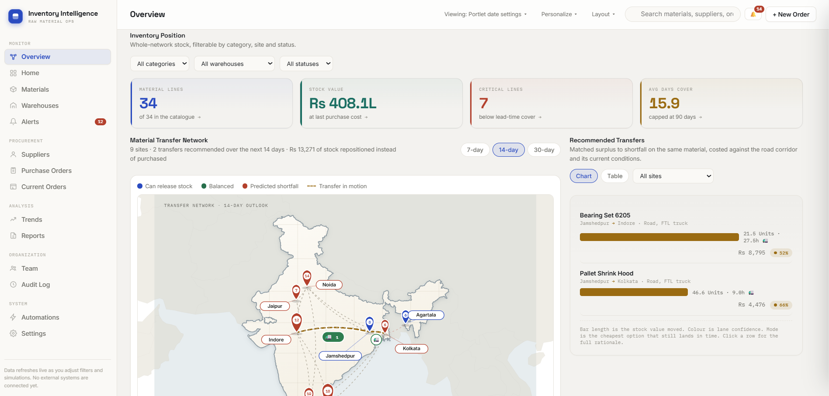Click the Team people icon
The image size is (829, 396).
13,269
